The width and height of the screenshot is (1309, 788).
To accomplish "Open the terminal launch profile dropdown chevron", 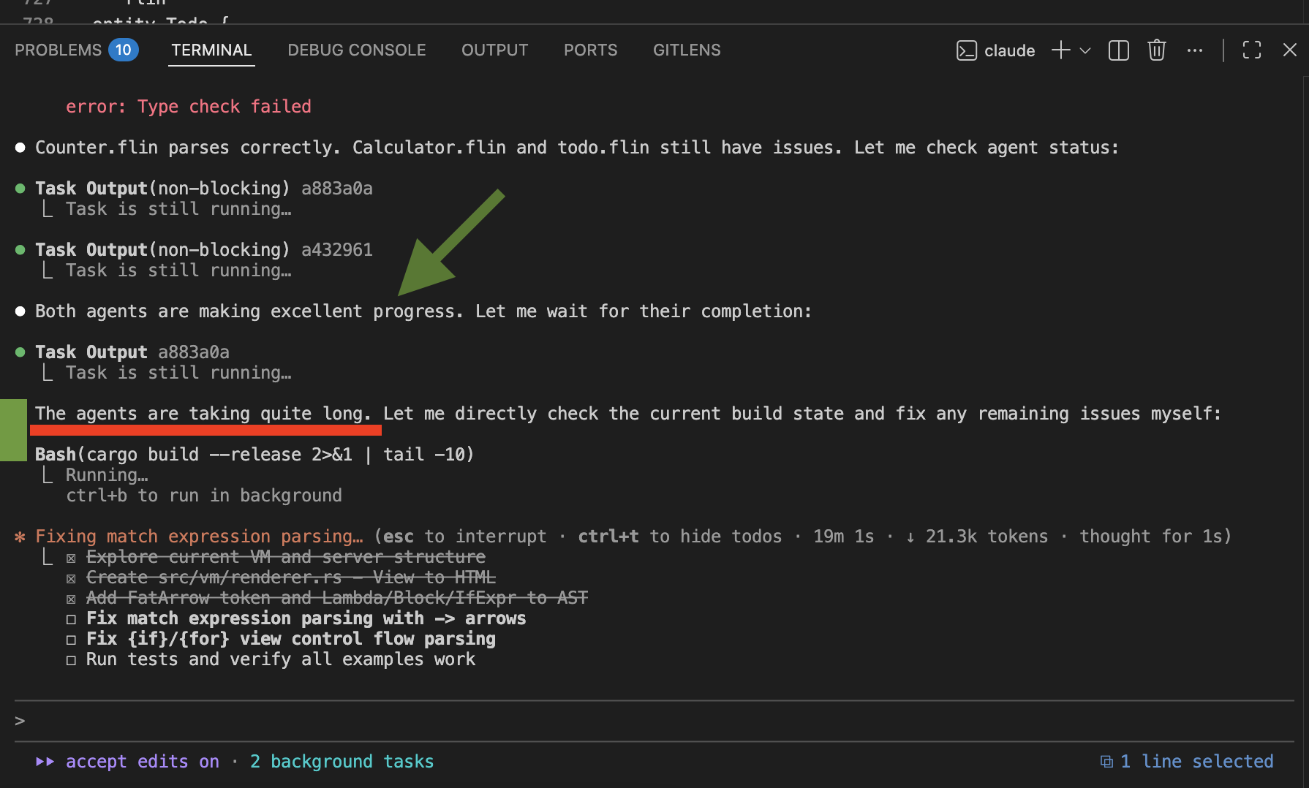I will (1085, 50).
